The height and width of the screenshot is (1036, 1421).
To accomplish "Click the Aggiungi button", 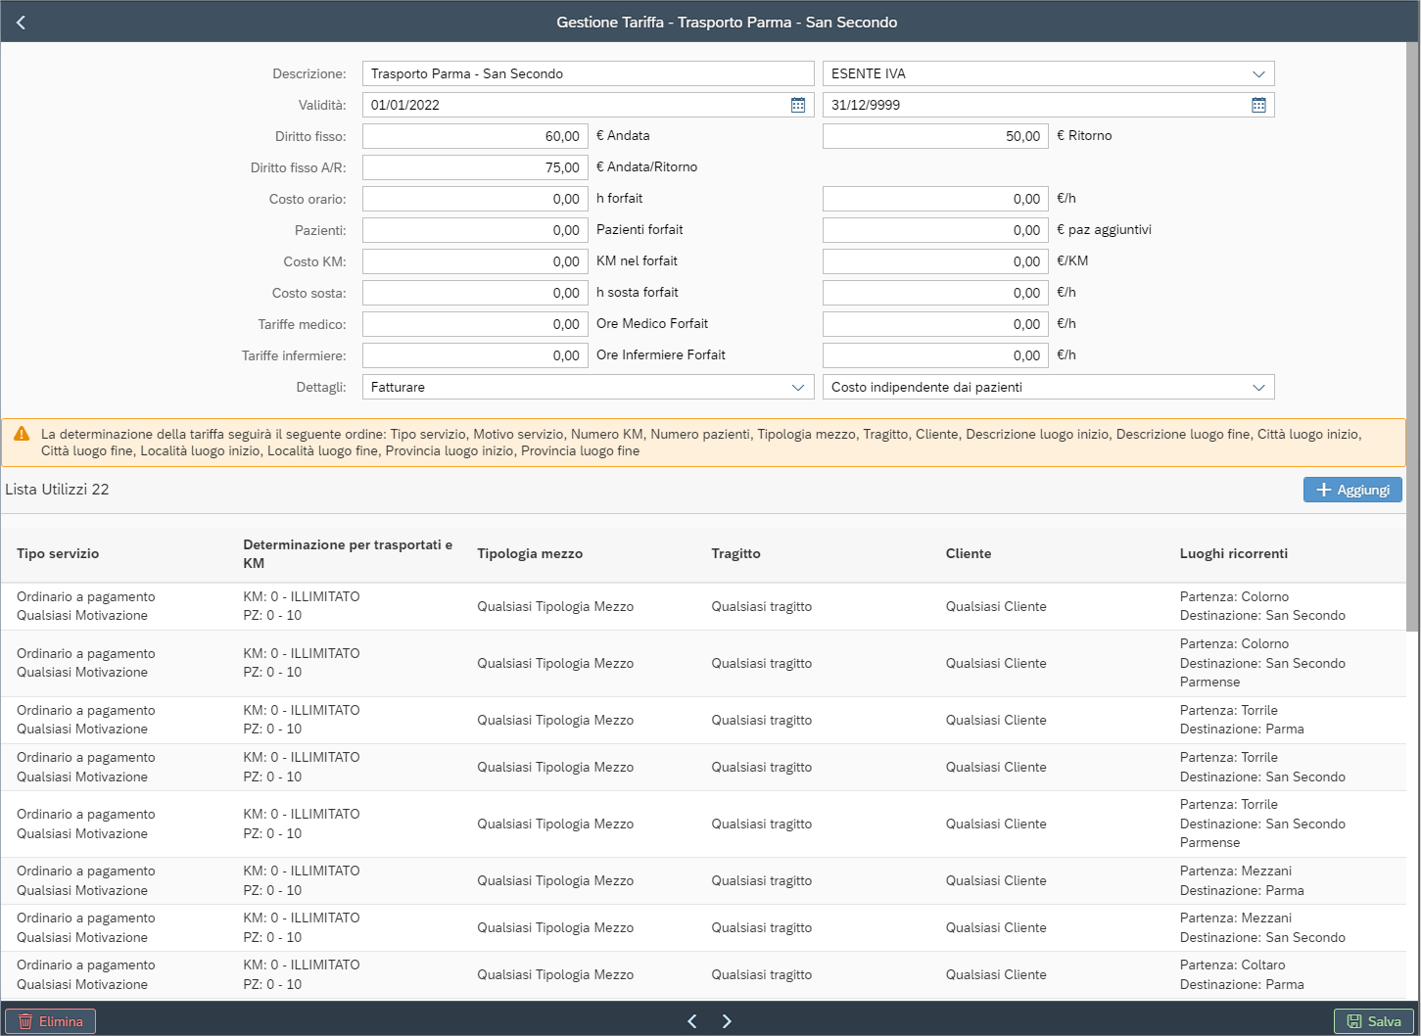I will [x=1352, y=490].
